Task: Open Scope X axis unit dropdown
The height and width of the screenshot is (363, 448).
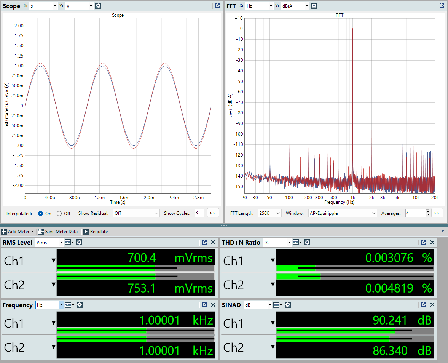Action: (x=43, y=6)
